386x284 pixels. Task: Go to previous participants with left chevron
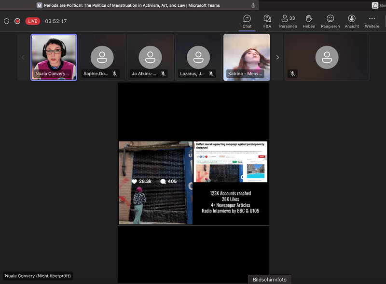23,57
